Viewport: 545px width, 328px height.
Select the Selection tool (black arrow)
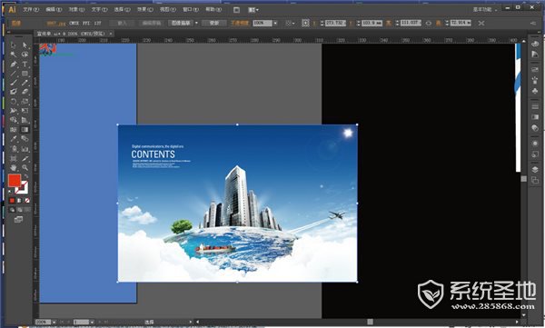point(14,45)
